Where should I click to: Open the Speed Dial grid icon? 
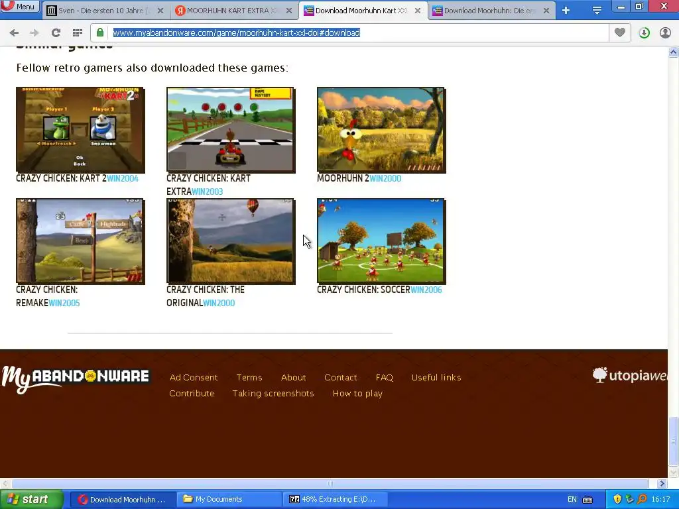tap(78, 33)
